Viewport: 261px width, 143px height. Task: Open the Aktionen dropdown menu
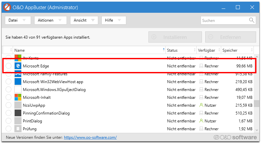pos(51,20)
